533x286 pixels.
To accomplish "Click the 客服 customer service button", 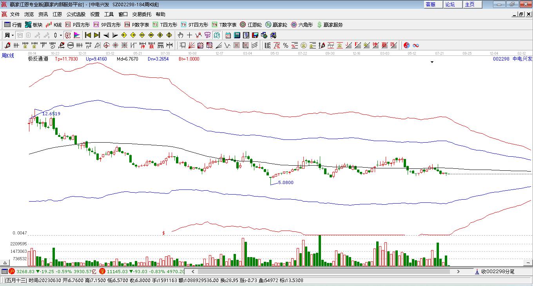I will point(430,4).
